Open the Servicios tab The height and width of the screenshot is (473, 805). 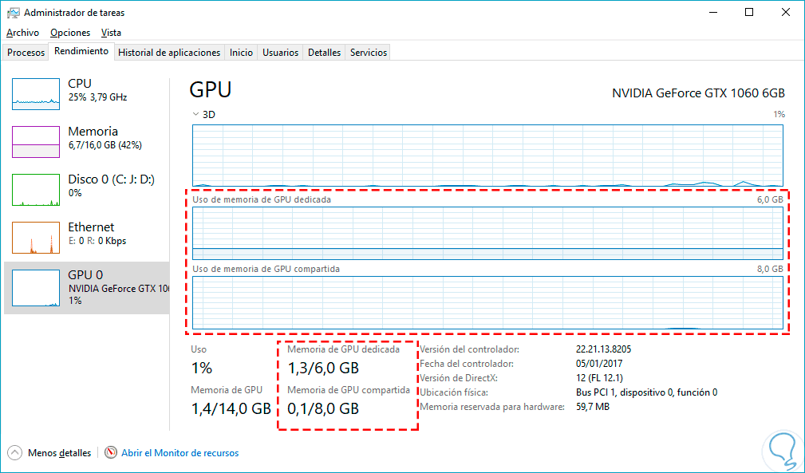click(369, 53)
